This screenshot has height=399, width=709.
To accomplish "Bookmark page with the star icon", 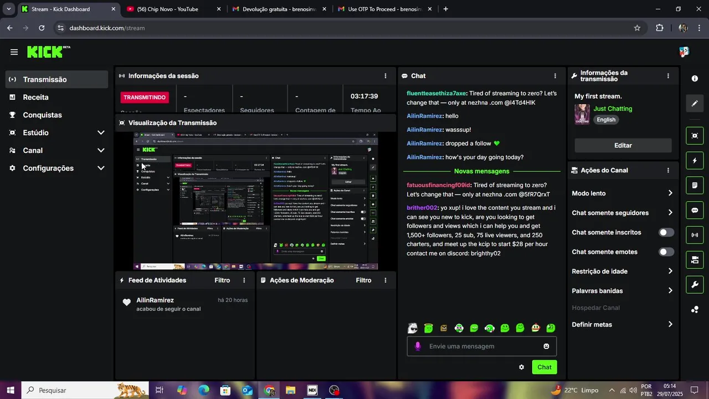I will [637, 28].
